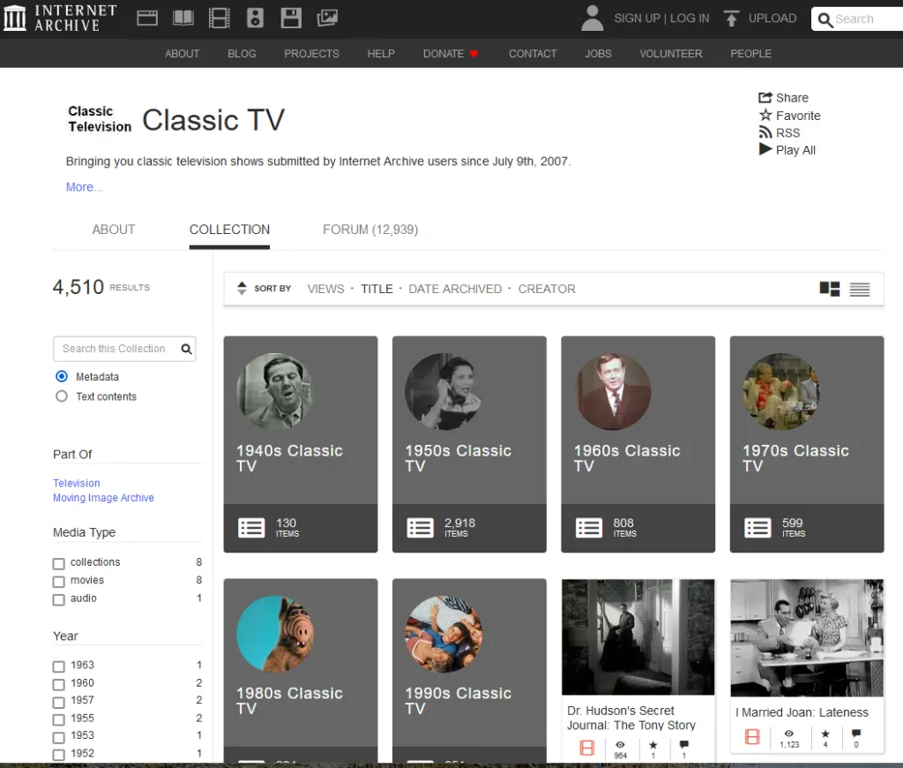Open the Television collection link
Image resolution: width=903 pixels, height=768 pixels.
[77, 483]
